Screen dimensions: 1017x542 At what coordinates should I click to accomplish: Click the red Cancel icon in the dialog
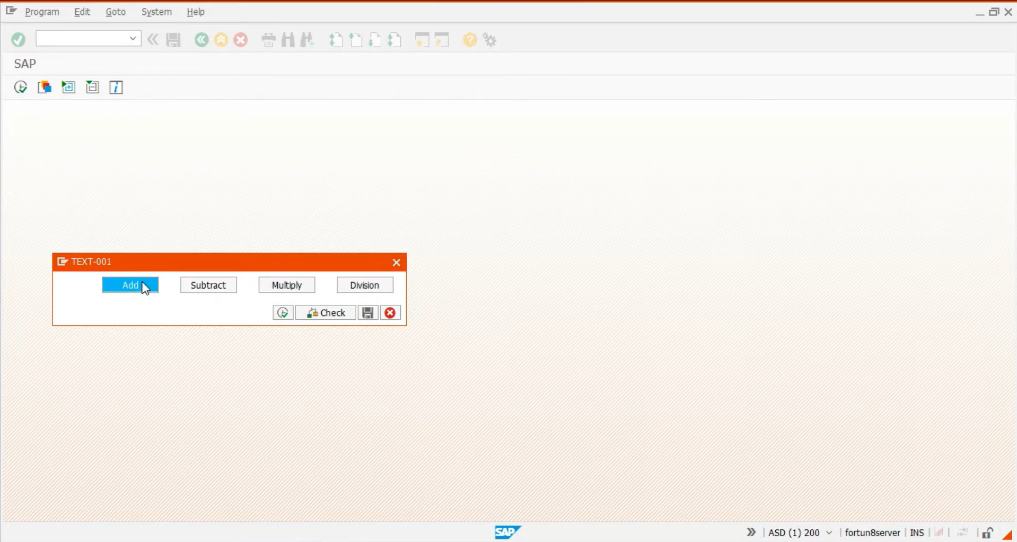coord(390,313)
